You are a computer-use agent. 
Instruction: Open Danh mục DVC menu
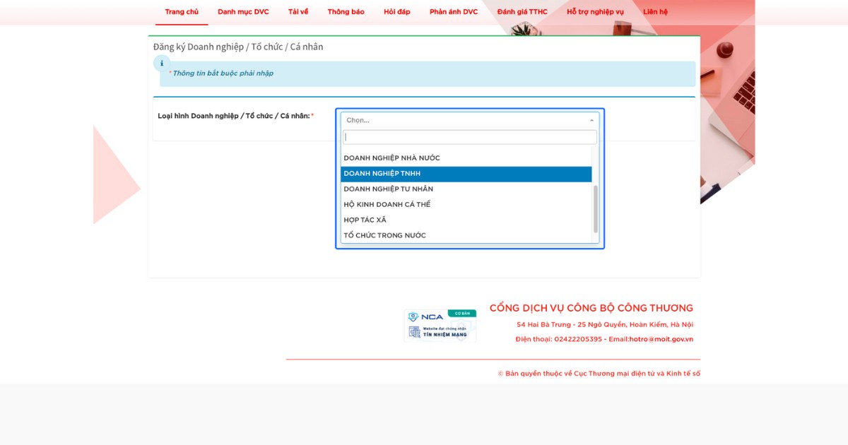243,12
